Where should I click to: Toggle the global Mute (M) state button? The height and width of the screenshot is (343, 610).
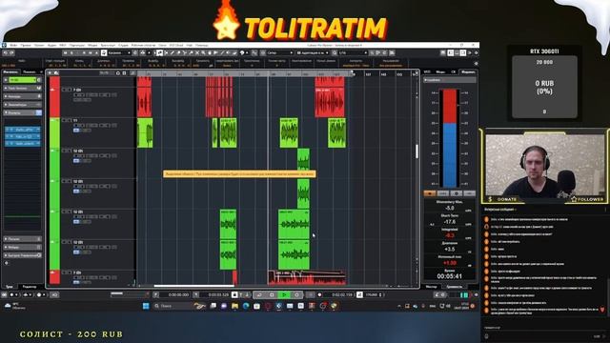66,52
